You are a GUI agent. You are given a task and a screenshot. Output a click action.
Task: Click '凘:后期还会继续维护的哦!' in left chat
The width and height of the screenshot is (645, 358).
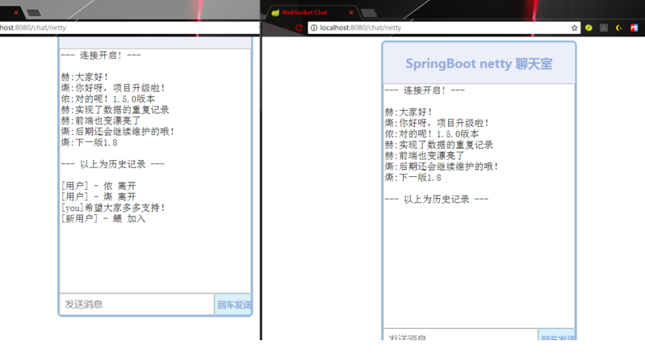[x=118, y=132]
